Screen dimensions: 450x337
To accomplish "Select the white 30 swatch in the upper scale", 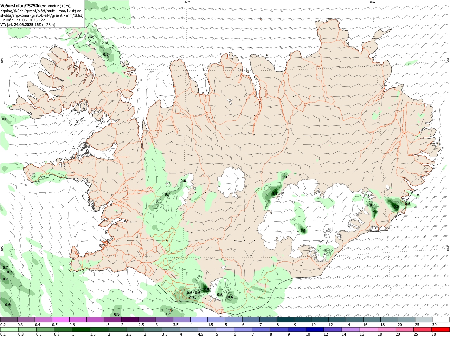I will click(x=441, y=320).
